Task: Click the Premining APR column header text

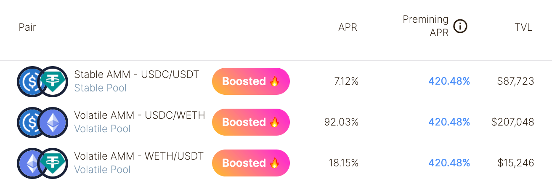Action: coord(426,26)
